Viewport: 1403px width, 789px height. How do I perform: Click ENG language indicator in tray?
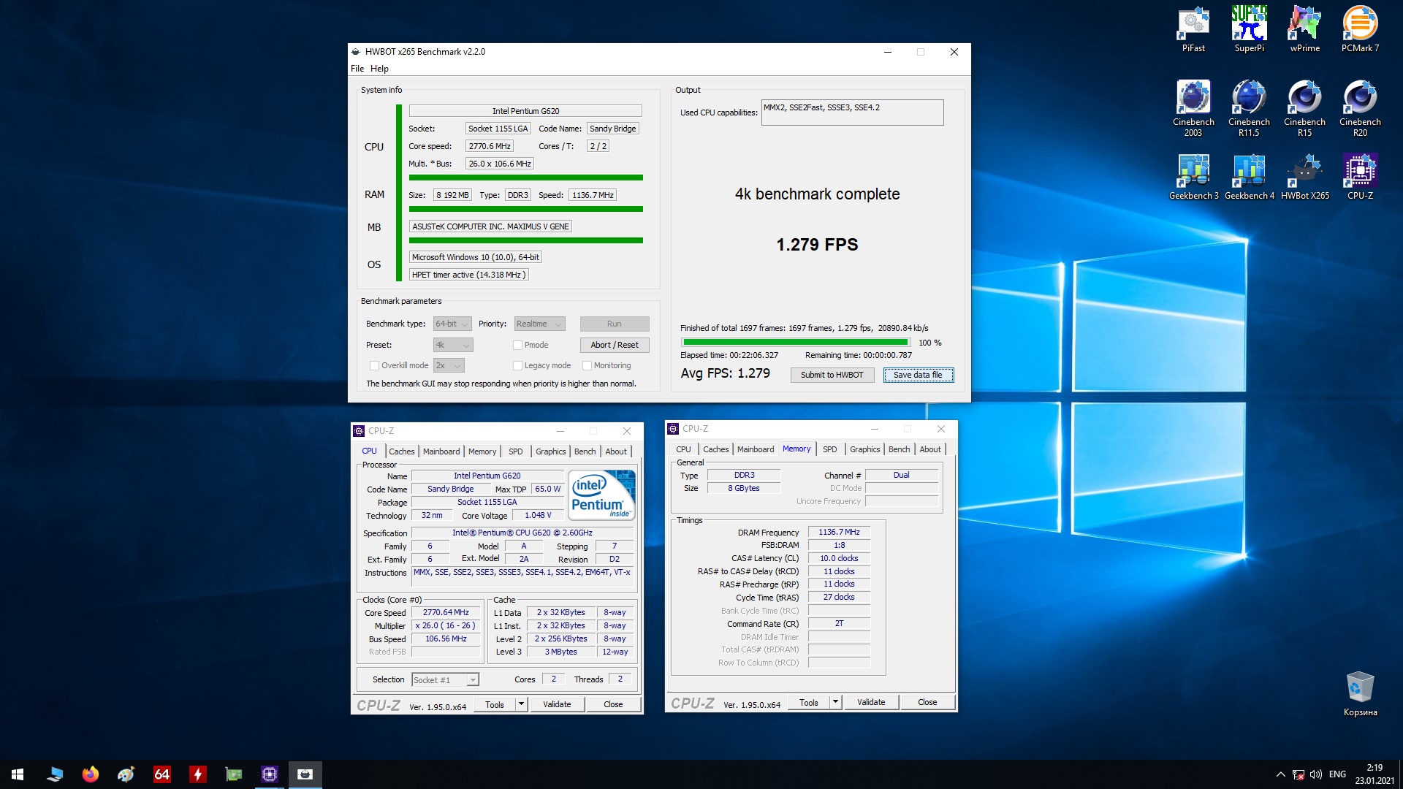[x=1337, y=774]
